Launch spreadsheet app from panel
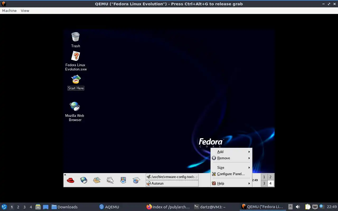Viewport: 338px width, 211px height. (136, 180)
